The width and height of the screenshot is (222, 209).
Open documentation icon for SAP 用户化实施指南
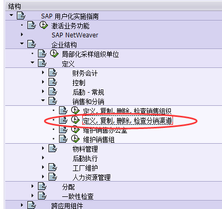[21, 16]
